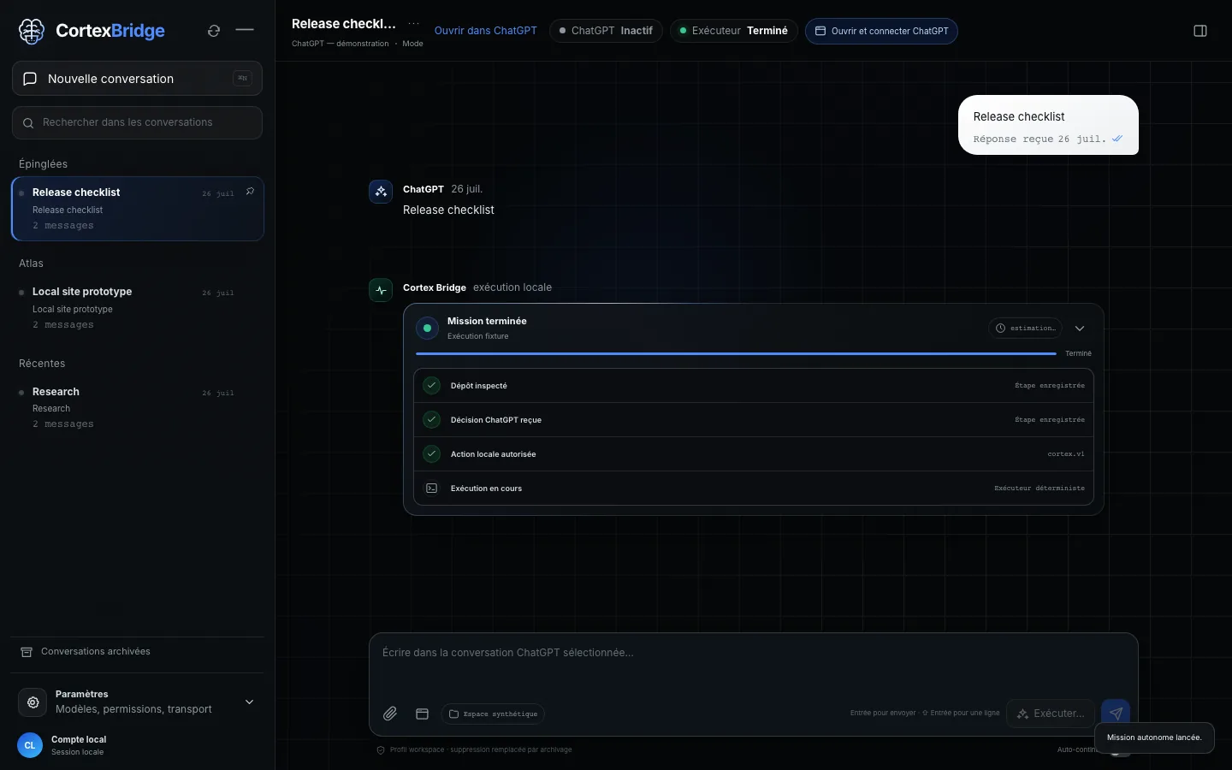Click the keyboard shortcut badge on Nouvelle conversation

click(243, 78)
